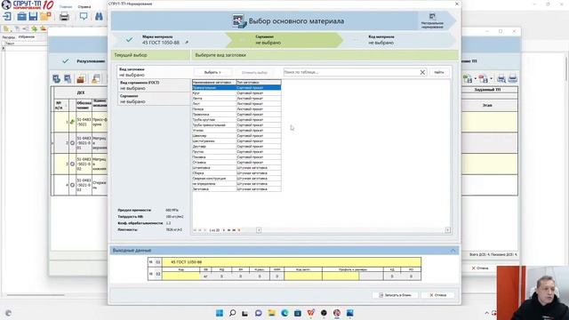This screenshot has height=320, width=569.
Task: Click the printer icon in main toolbar
Action: (x=64, y=16)
